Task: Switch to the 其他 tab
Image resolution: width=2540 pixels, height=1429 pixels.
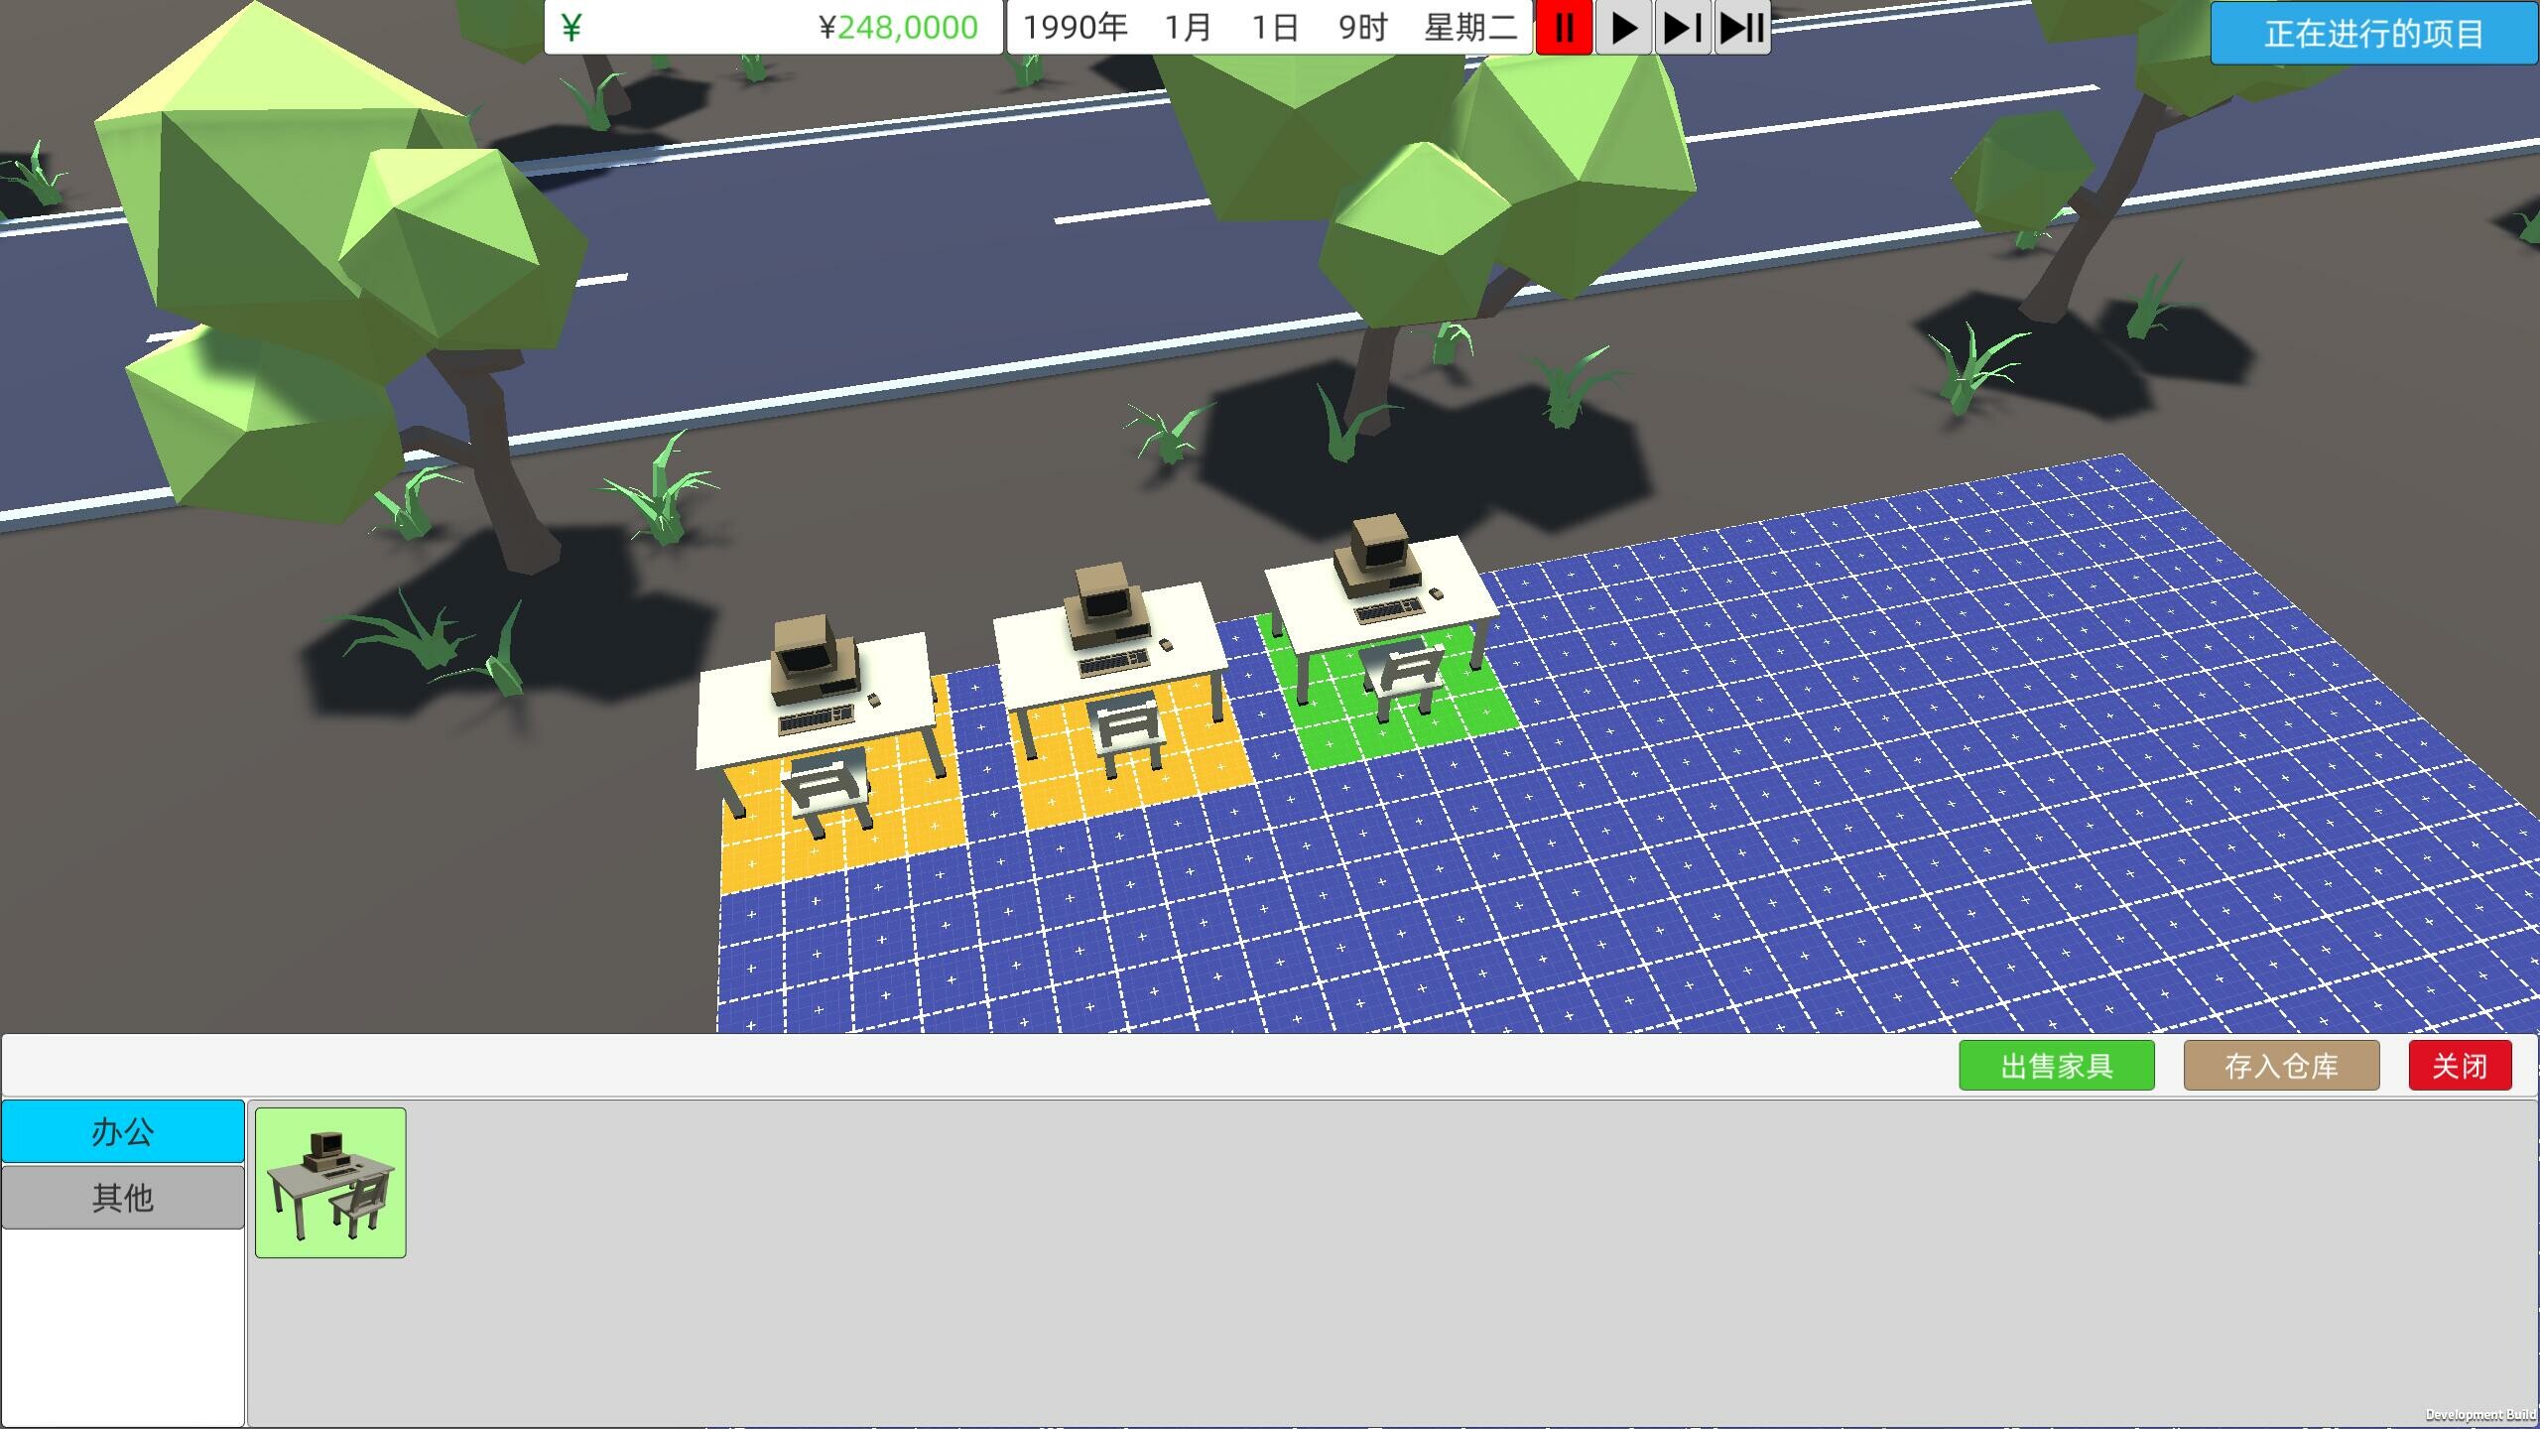Action: tap(123, 1196)
